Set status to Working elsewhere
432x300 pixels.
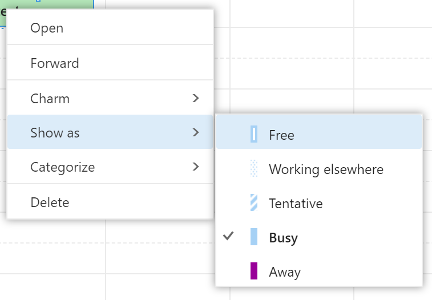coord(319,169)
